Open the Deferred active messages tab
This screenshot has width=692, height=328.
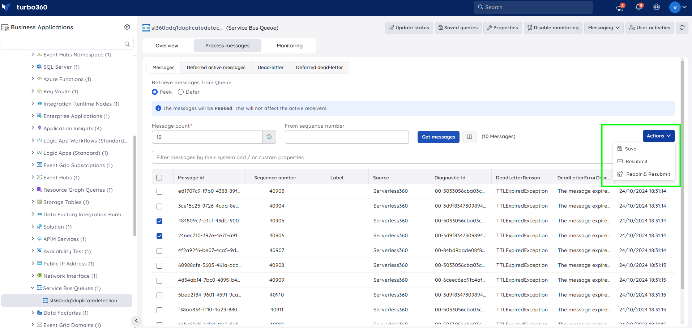click(x=216, y=67)
